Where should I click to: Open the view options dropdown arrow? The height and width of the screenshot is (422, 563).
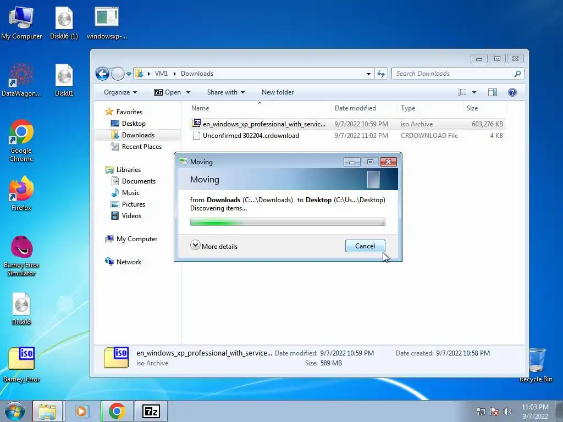(474, 92)
